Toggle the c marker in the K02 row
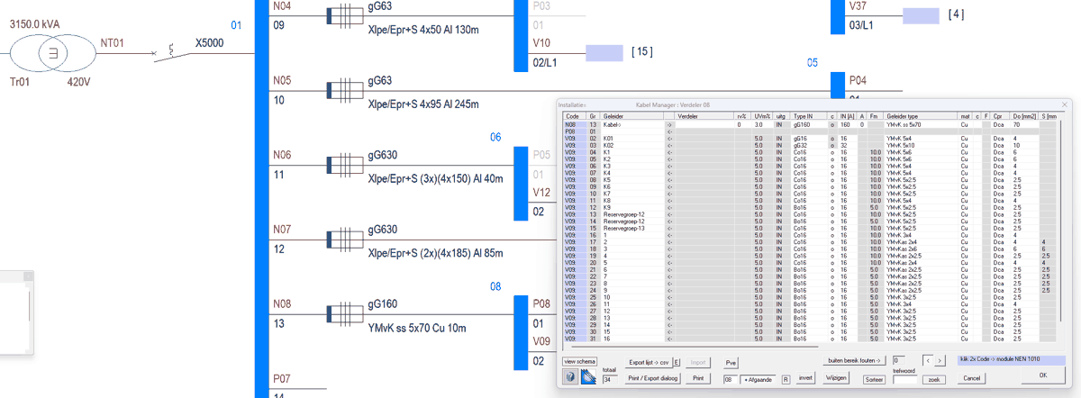The image size is (1081, 398). 833,145
